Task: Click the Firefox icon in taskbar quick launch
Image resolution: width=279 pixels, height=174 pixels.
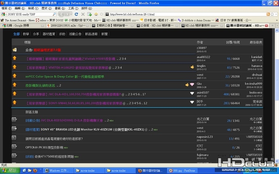Action: 35,170
